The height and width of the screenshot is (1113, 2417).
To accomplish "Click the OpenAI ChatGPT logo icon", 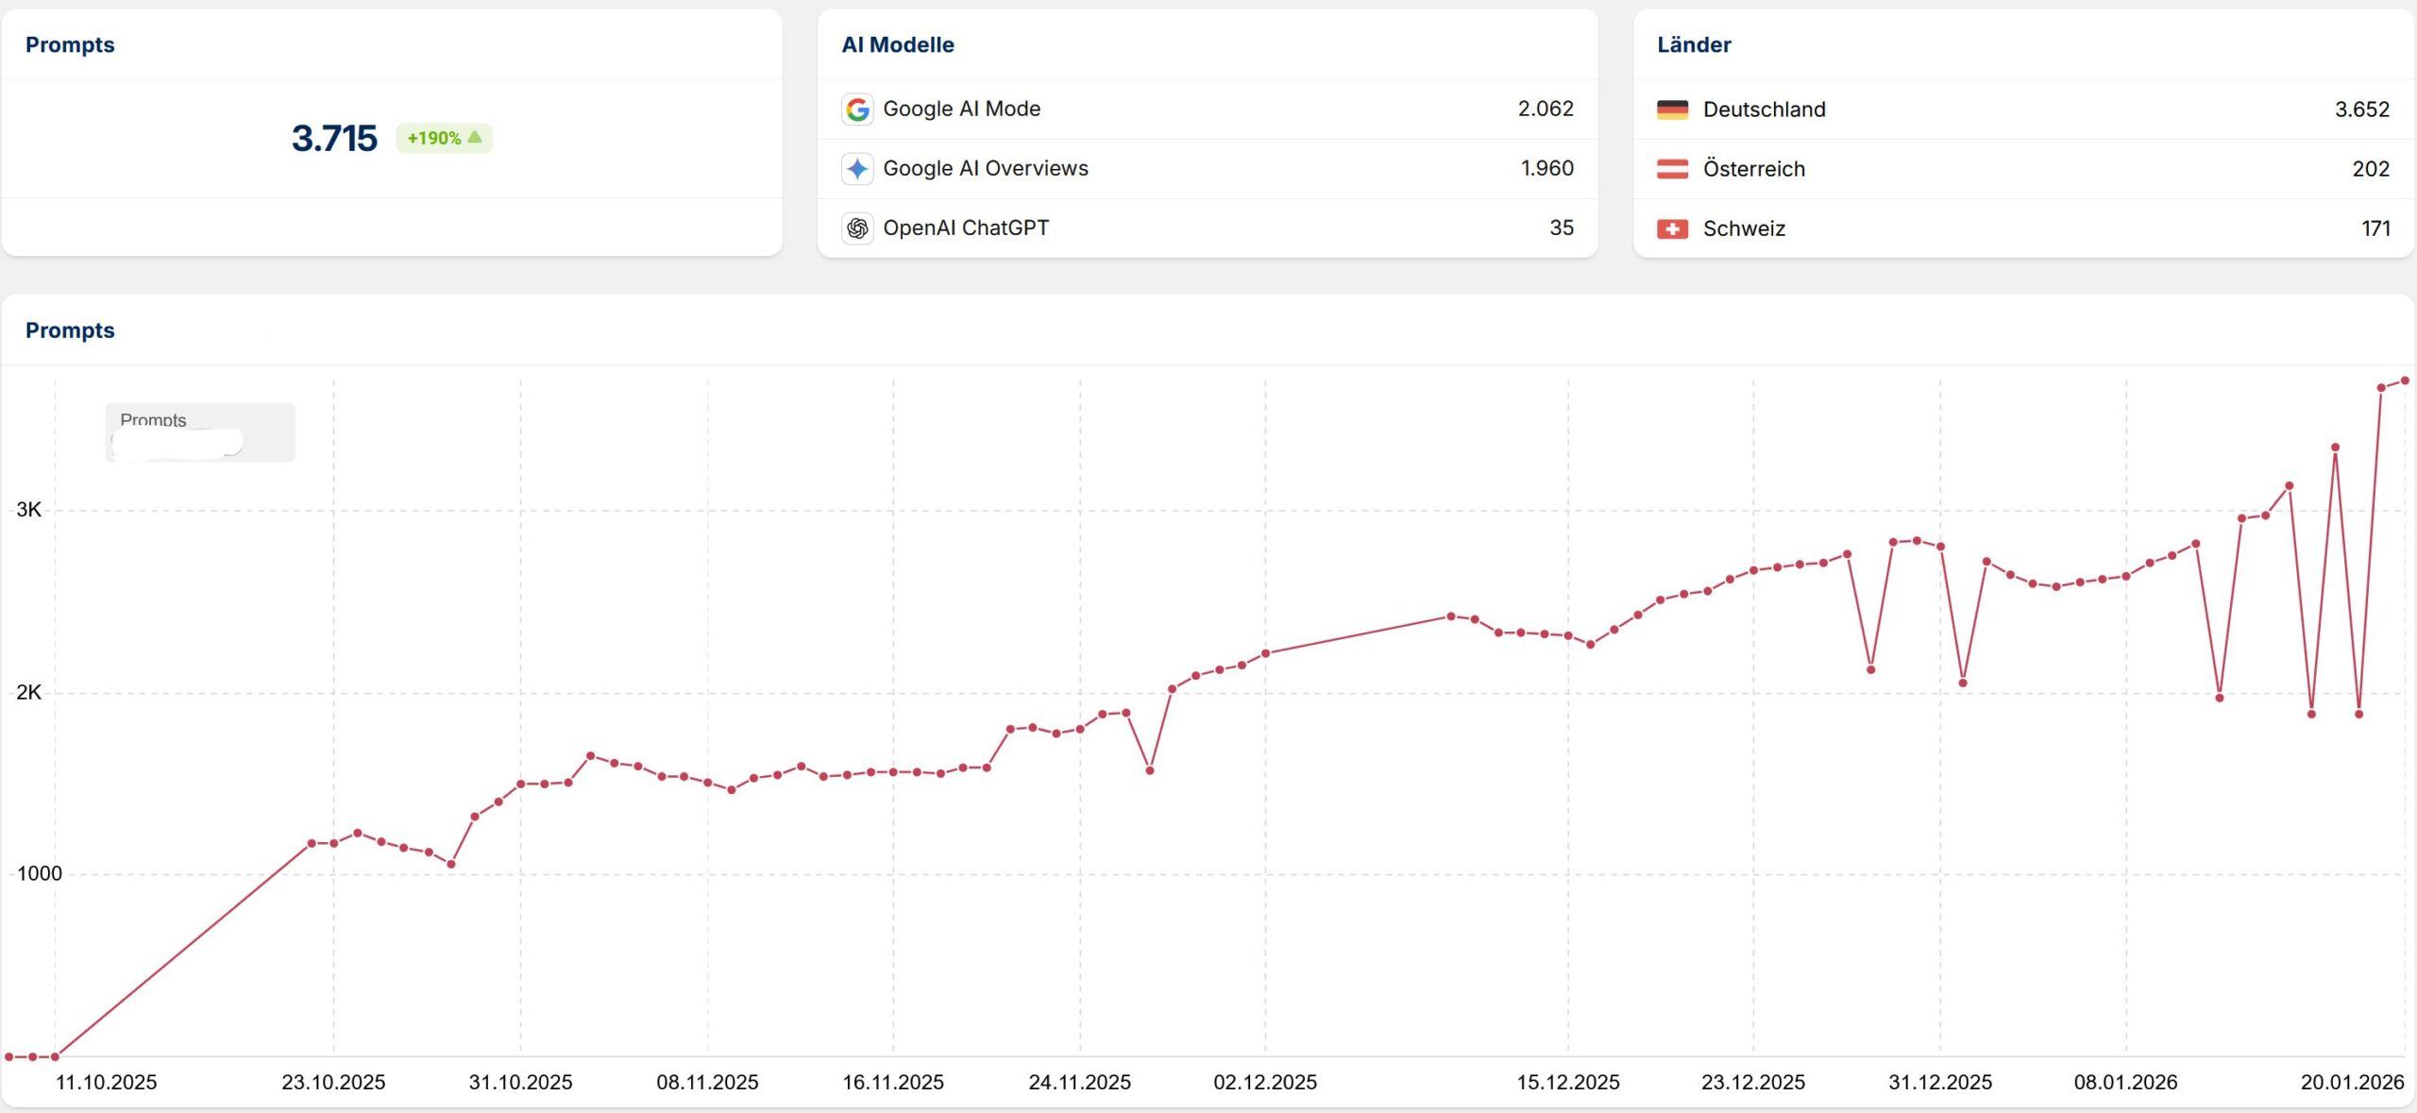I will pos(857,228).
